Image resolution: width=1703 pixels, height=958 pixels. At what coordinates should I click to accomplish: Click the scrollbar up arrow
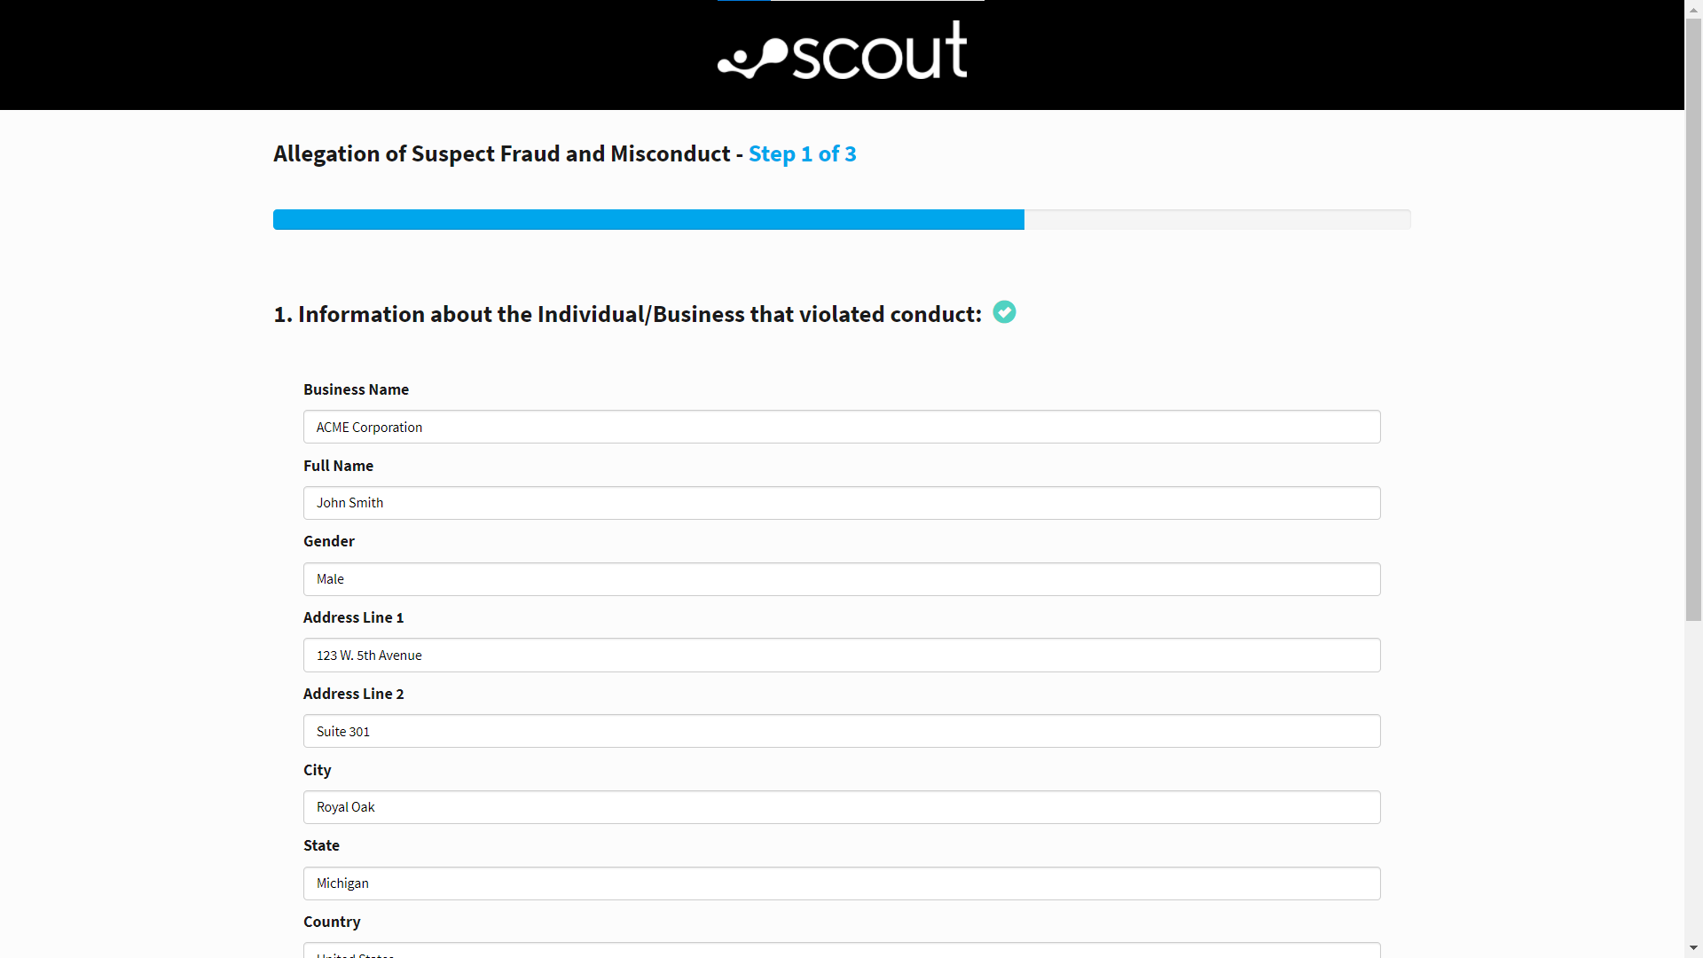[1693, 8]
